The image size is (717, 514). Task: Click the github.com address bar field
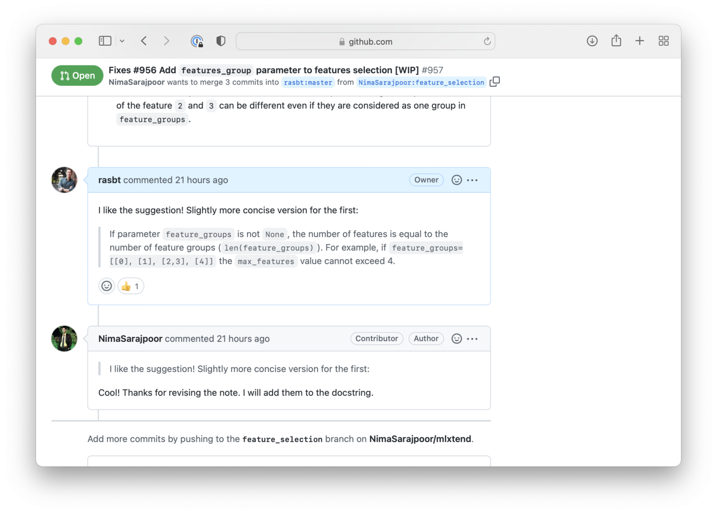point(366,41)
